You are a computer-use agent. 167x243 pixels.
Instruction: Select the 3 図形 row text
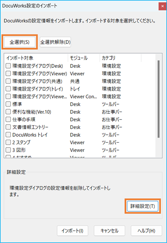19,150
